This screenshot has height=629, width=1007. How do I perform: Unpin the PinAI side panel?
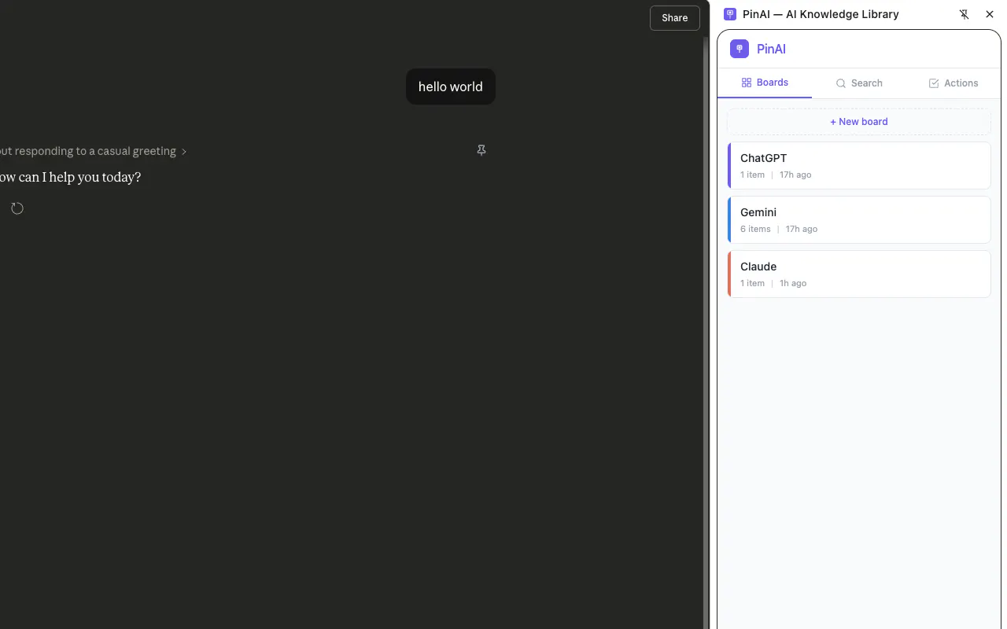click(965, 14)
